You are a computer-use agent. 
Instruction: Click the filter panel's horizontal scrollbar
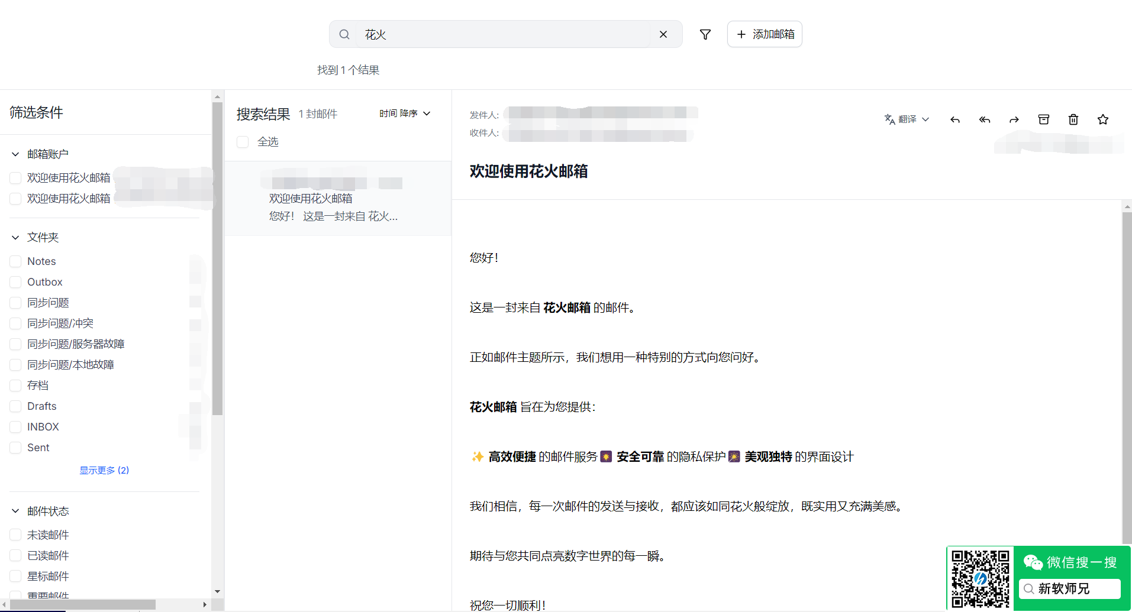(x=83, y=604)
